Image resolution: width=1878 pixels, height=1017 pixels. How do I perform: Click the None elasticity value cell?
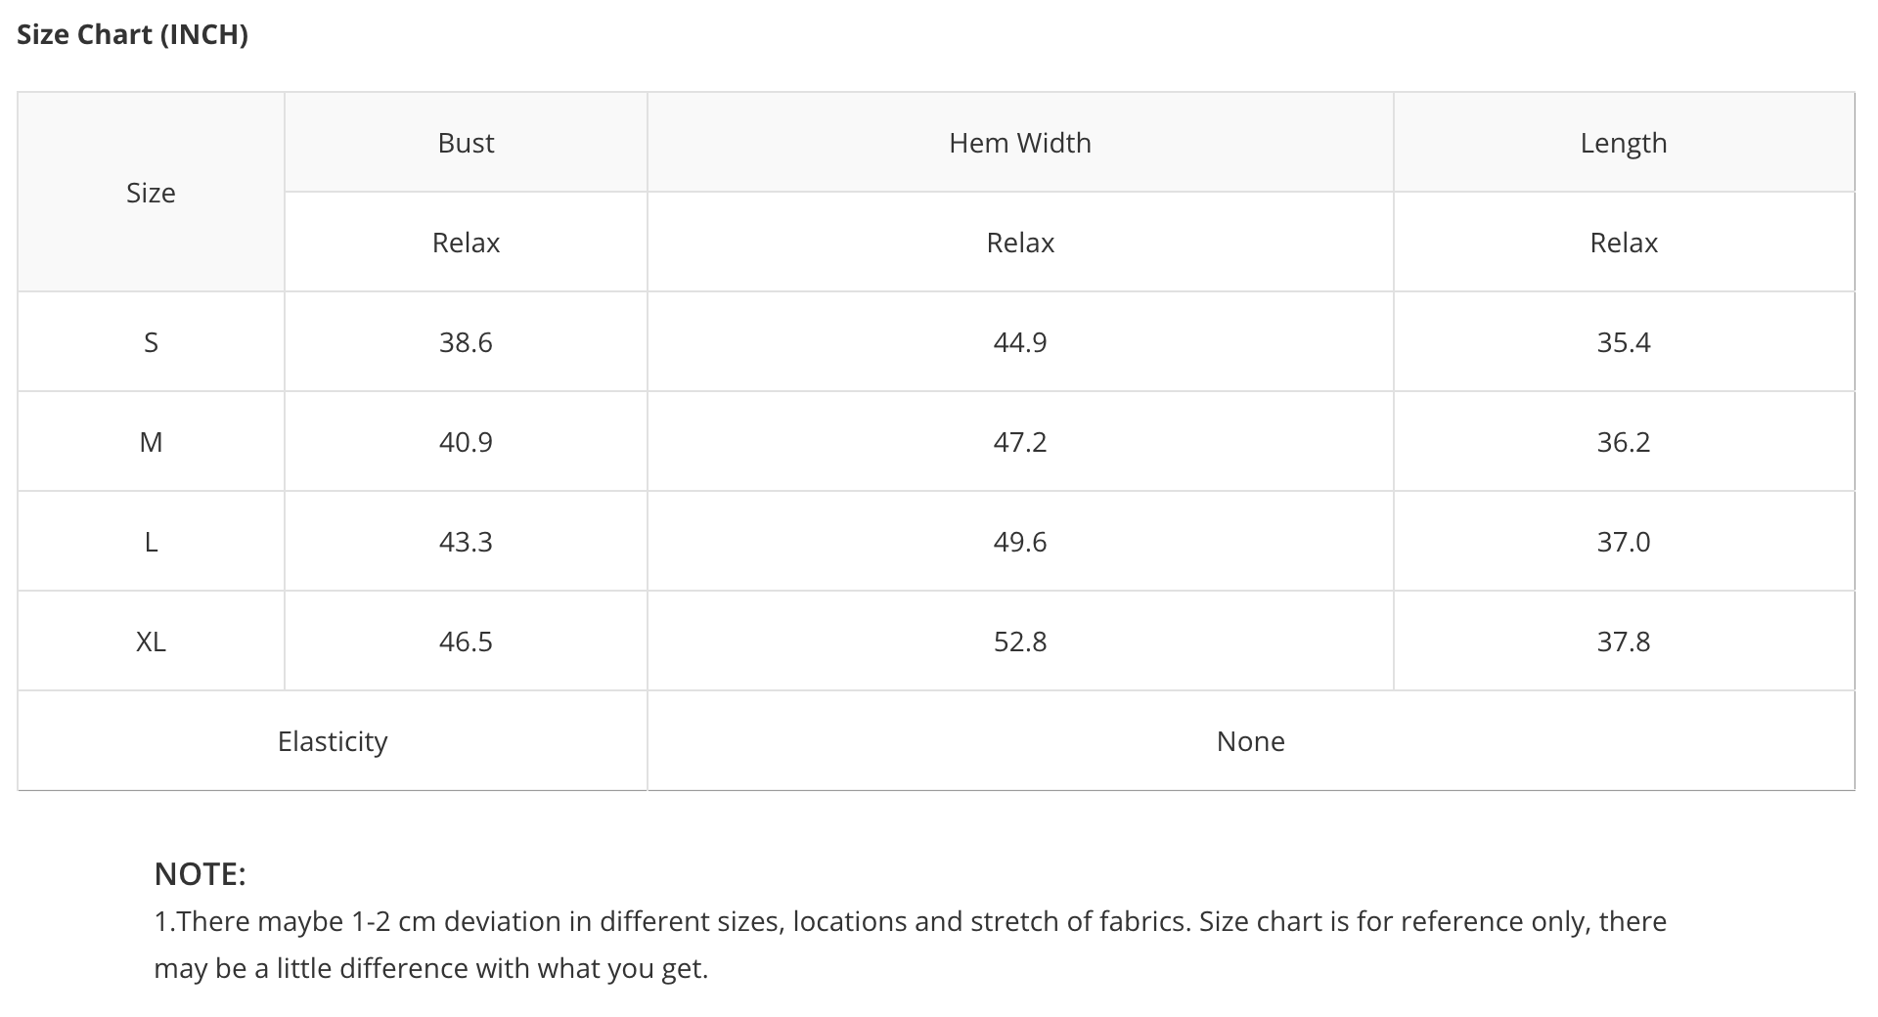(1251, 741)
